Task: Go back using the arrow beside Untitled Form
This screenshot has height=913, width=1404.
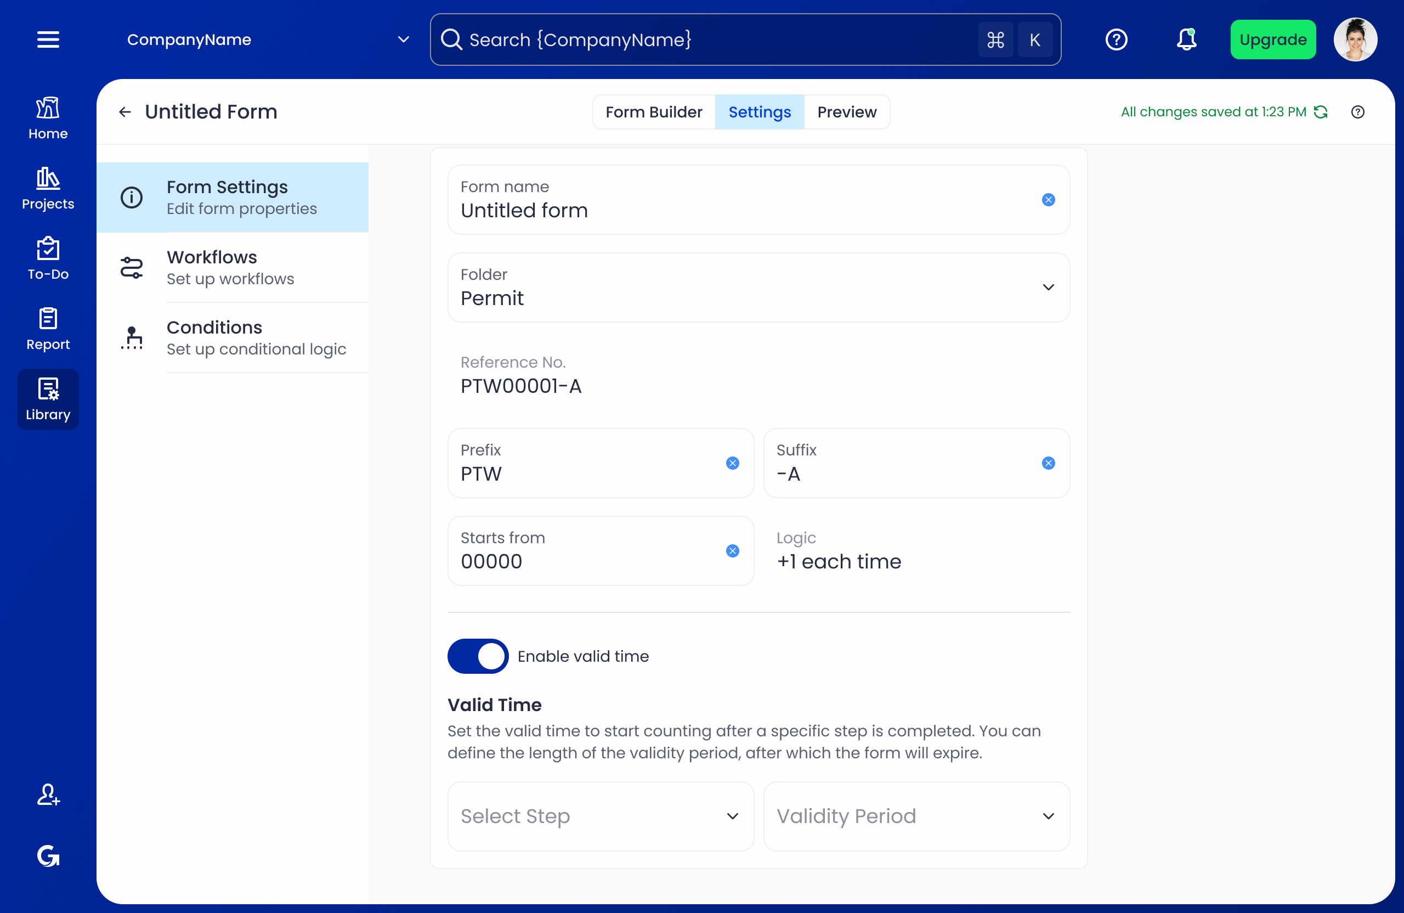Action: pyautogui.click(x=124, y=111)
